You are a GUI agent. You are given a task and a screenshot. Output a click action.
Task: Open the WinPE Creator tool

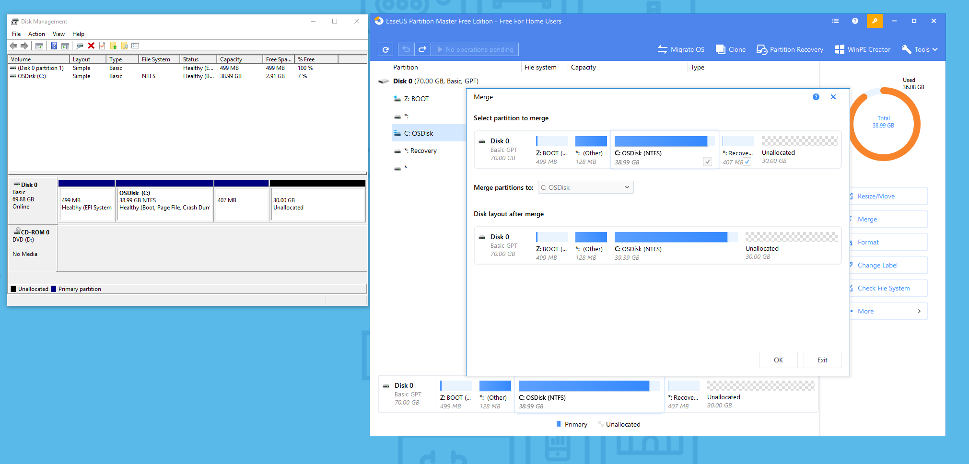[862, 49]
